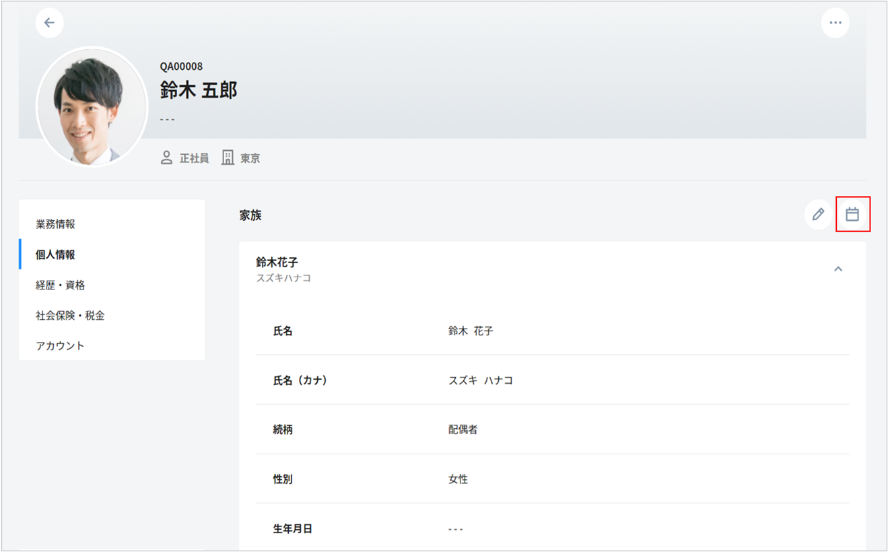Click the employee ID QA00008
This screenshot has height=552, width=888.
point(181,66)
